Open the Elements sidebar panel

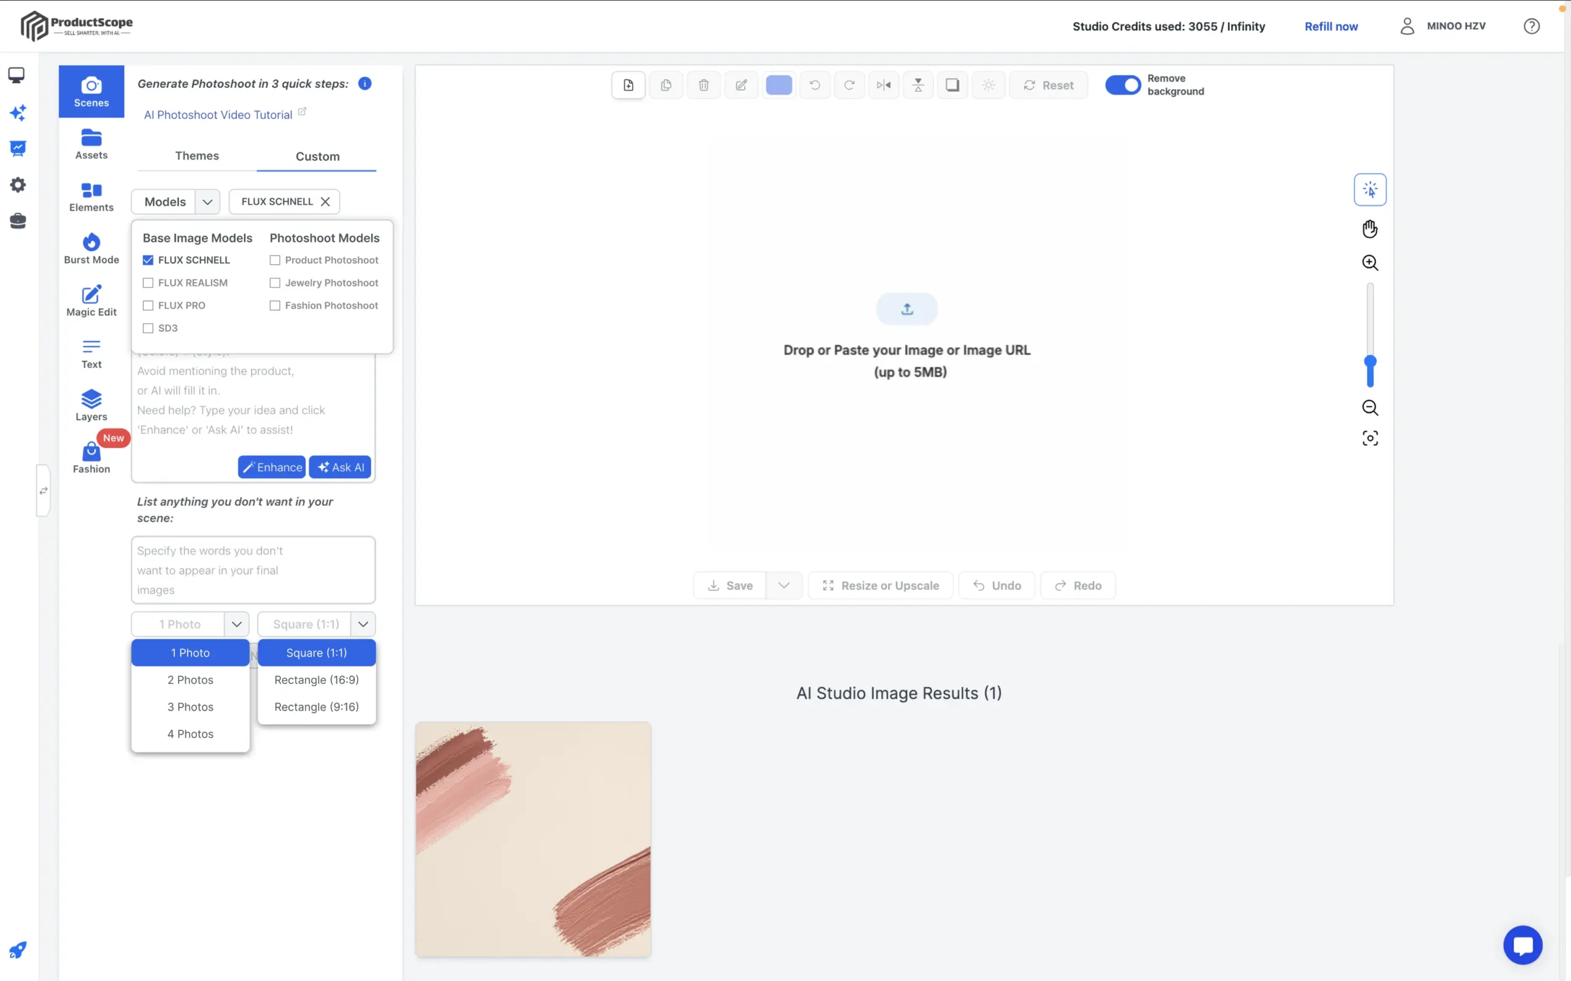pyautogui.click(x=91, y=197)
